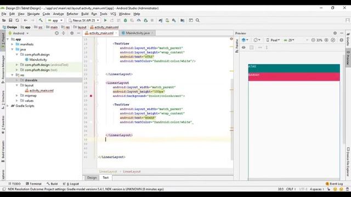Open the Pixel device dropdown in Preview
The image size is (351, 197).
point(273,40)
